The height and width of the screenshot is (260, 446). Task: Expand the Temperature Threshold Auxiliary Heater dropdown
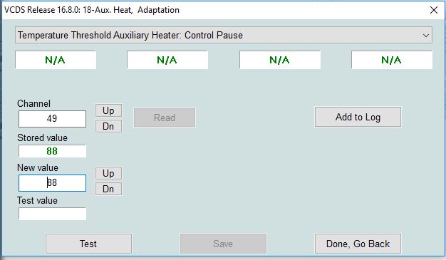click(224, 36)
